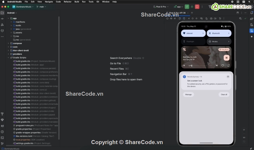Open Git tool window icon at bottom left
The height and width of the screenshot is (150, 254).
point(2,144)
